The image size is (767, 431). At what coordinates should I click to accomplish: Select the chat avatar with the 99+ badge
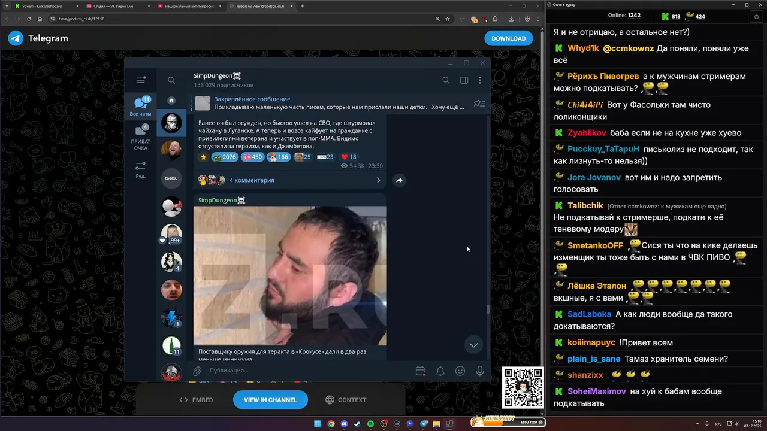coord(171,234)
